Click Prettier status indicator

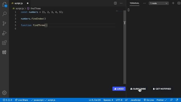(x=162, y=100)
